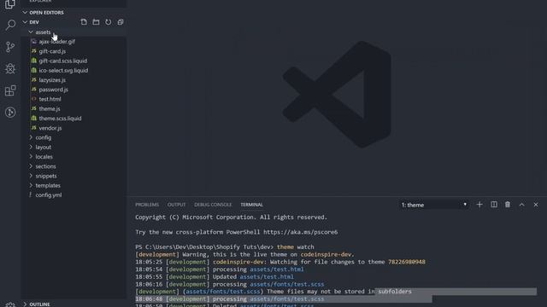Open the Explorer view icon

point(10,4)
